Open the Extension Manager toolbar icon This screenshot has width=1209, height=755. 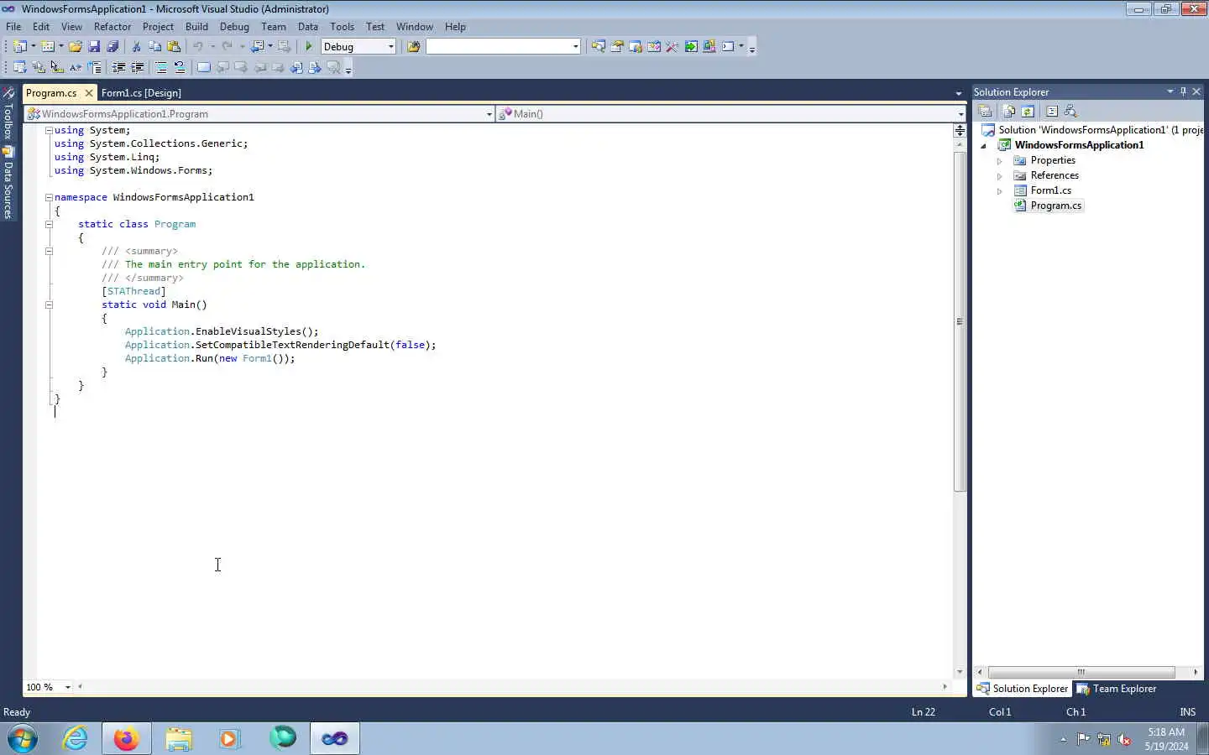[x=709, y=47]
